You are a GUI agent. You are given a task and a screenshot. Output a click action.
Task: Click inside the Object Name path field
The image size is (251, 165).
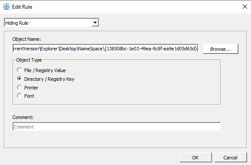click(x=106, y=49)
